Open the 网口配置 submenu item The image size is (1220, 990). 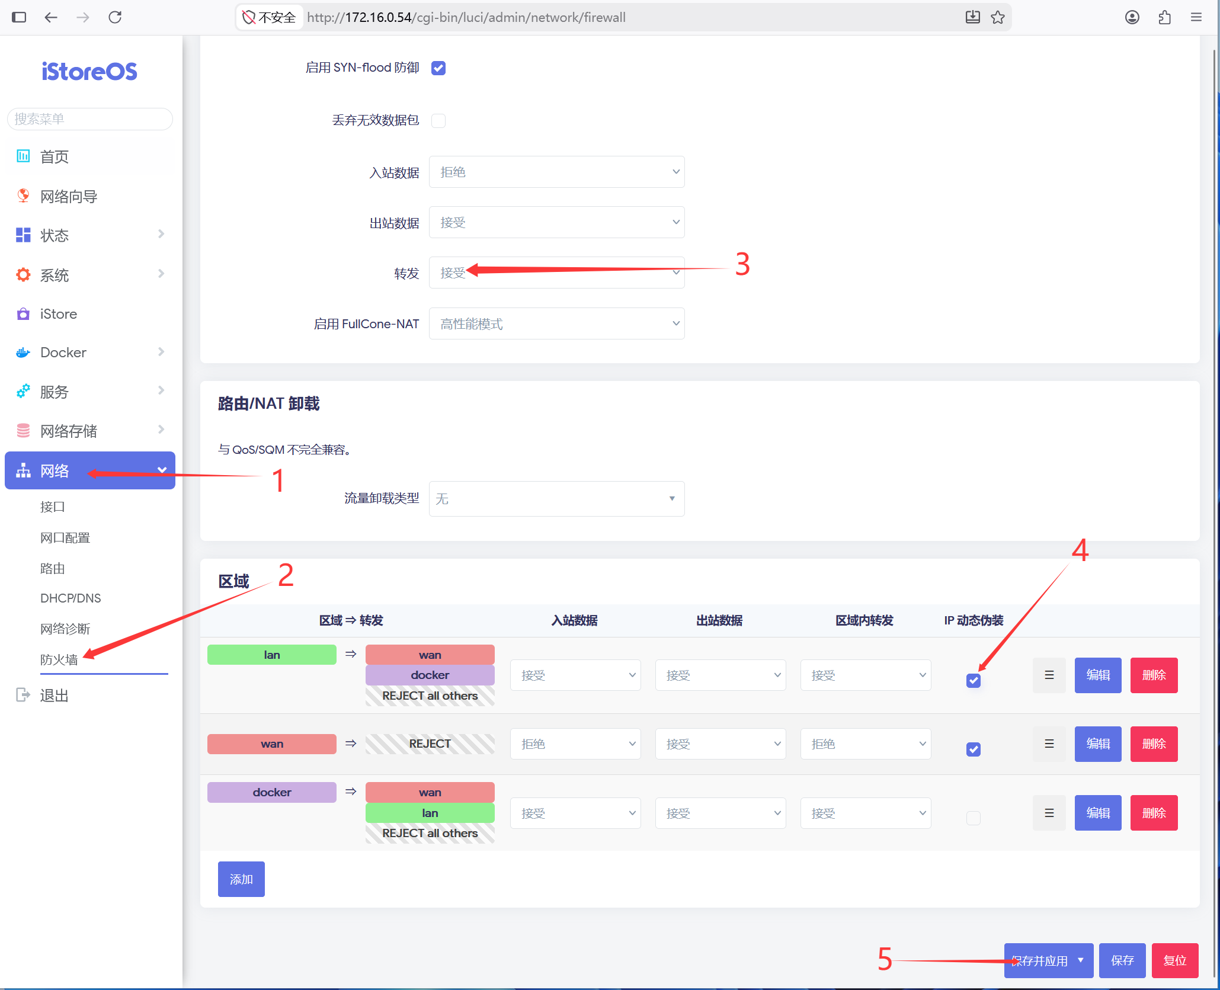point(65,538)
